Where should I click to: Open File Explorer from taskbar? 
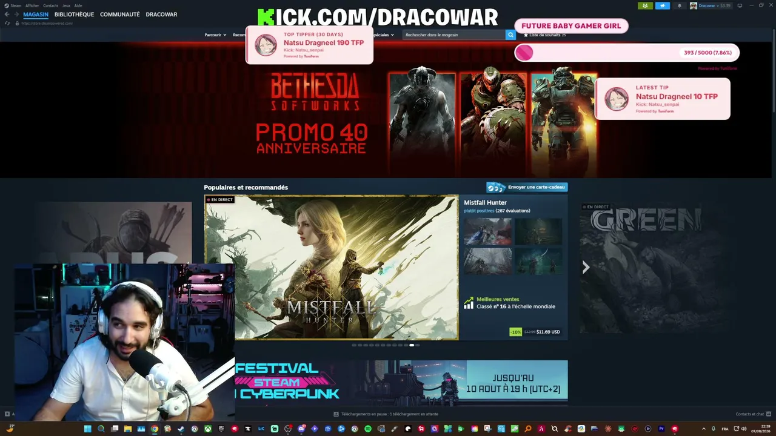click(128, 429)
